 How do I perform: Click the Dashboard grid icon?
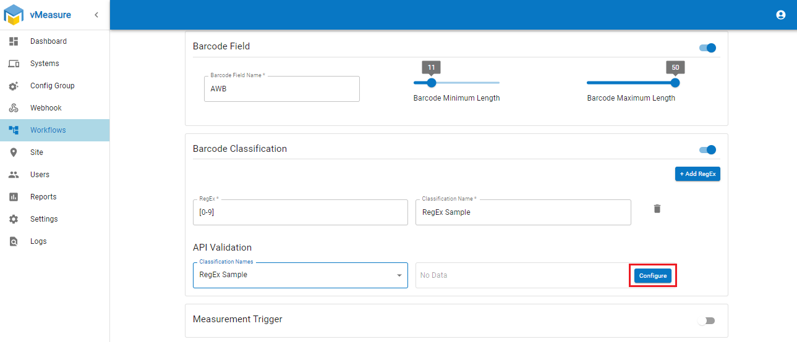[14, 41]
